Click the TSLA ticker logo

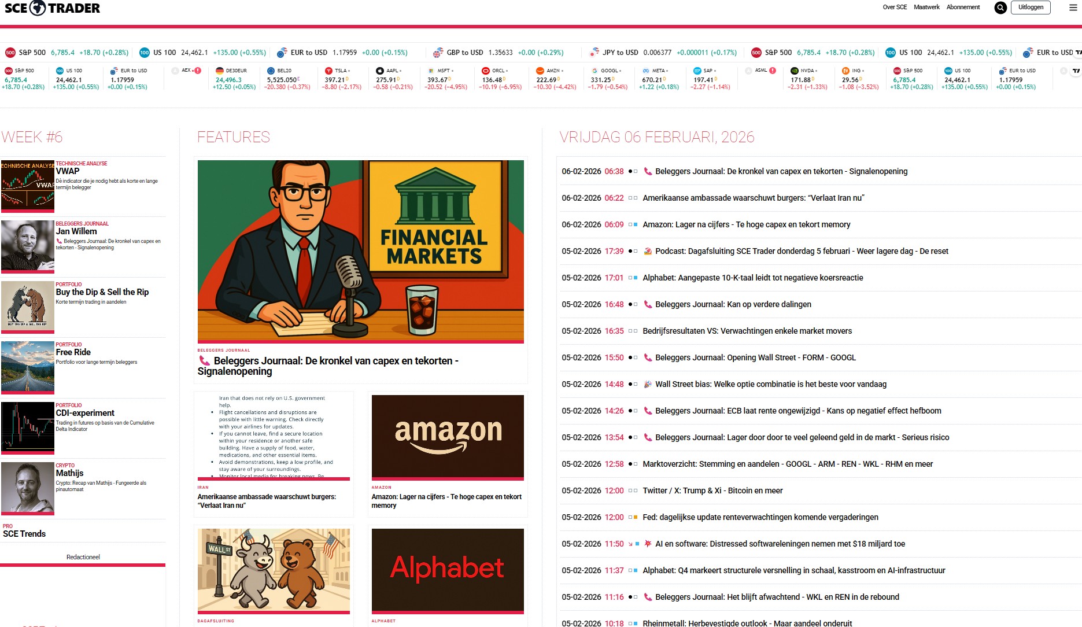coord(328,71)
